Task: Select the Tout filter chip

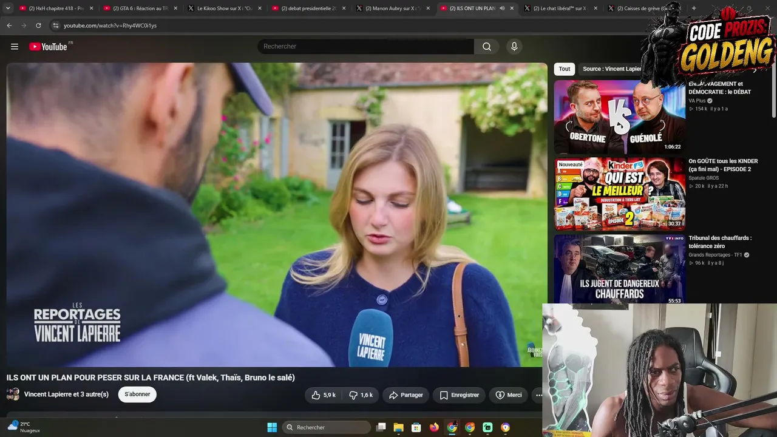Action: (x=565, y=69)
